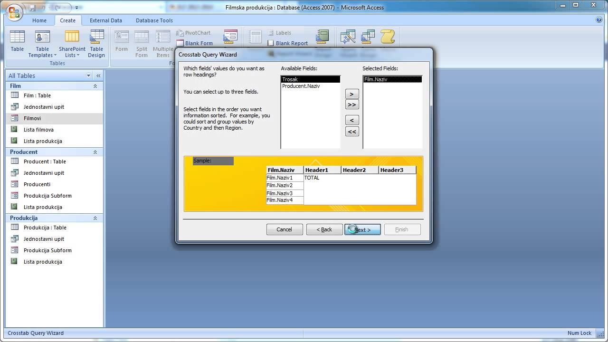Collapse the Produkcija group header
Viewport: 608px width, 342px height.
(95, 218)
